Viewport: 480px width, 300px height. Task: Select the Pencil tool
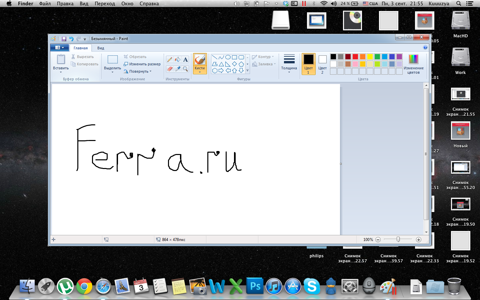click(x=170, y=60)
